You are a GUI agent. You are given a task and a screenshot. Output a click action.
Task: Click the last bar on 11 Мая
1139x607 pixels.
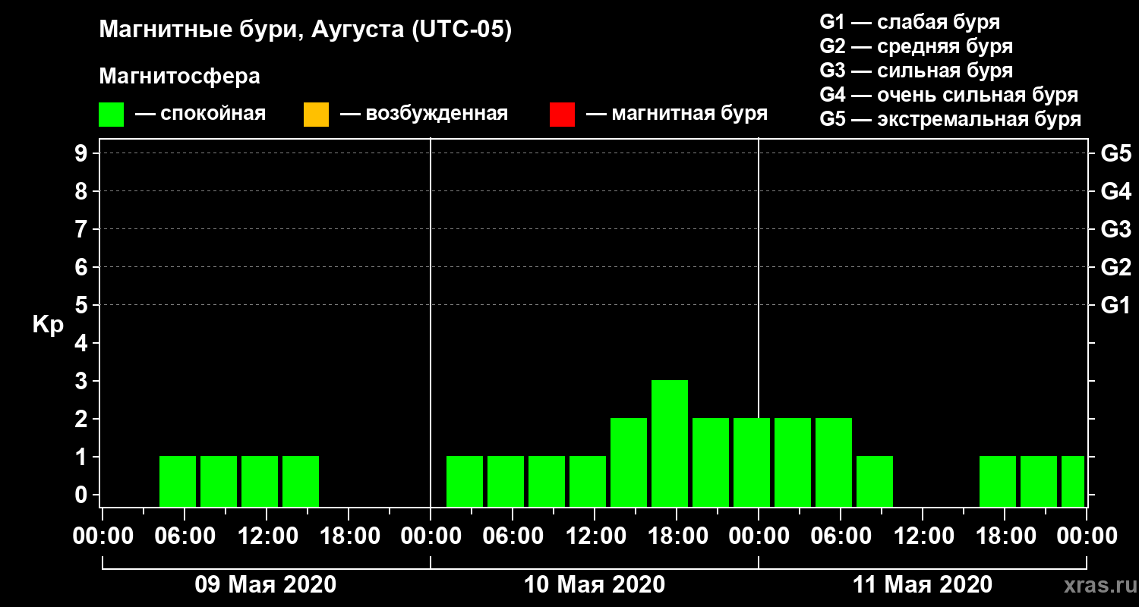pos(1073,481)
